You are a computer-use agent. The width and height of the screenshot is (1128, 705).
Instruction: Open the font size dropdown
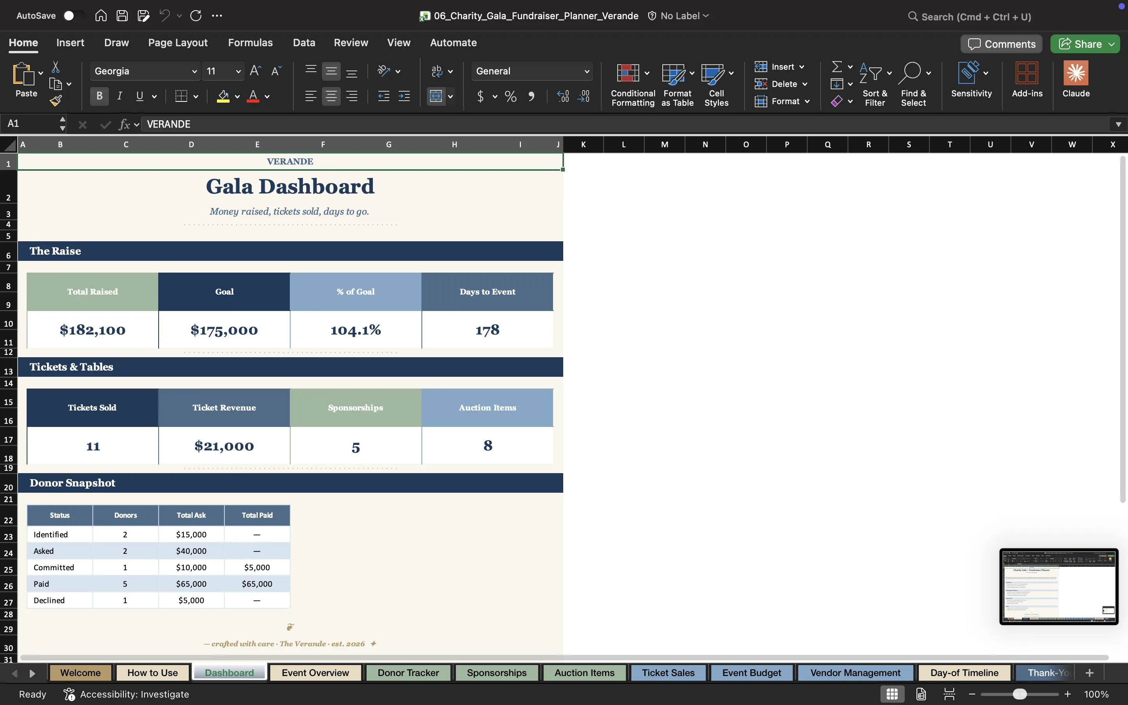coord(238,71)
